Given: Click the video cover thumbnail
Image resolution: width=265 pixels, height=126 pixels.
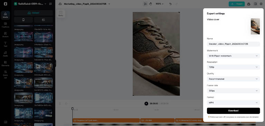Looking at the screenshot, I should coord(255,26).
